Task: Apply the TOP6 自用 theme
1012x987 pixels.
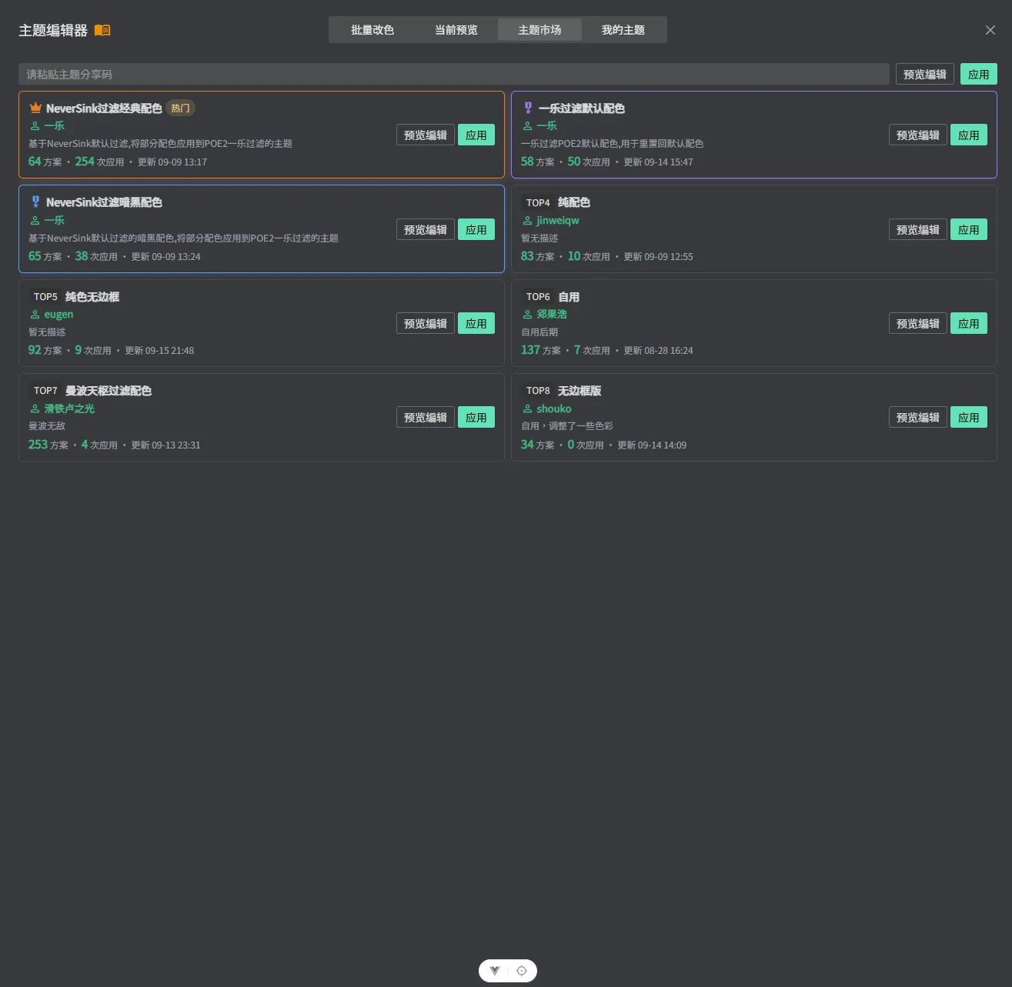Action: point(969,323)
